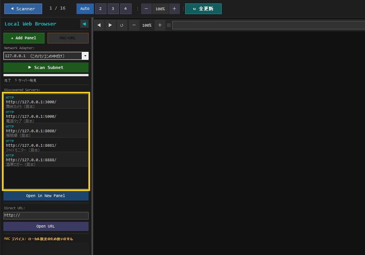This screenshot has height=255, width=365.
Task: Focus the Direct URL input field
Action: pos(46,216)
